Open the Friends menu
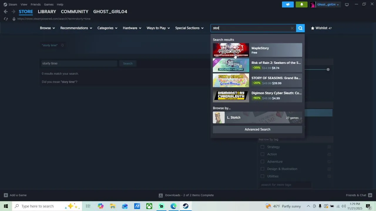 click(x=36, y=4)
